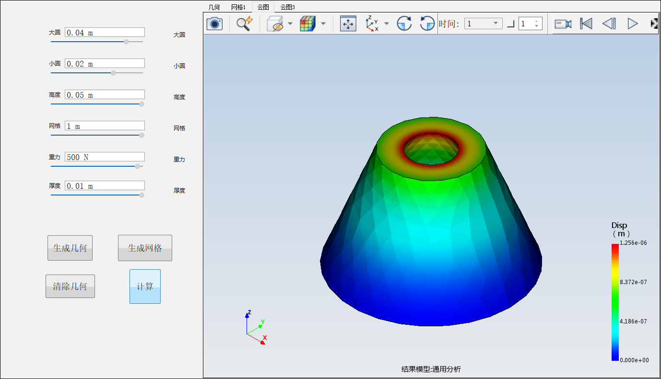
Task: Click the 生成网格 button
Action: [145, 248]
